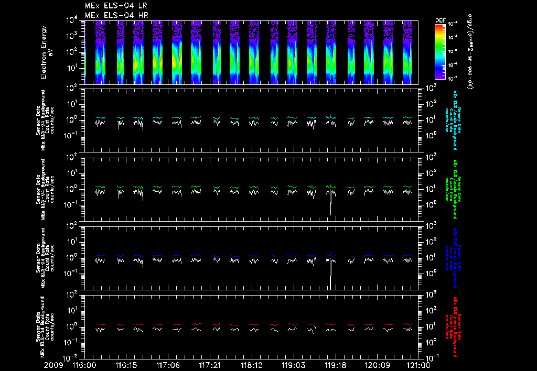Click the 117:06 time axis label
The height and width of the screenshot is (371, 537).
pos(168,366)
